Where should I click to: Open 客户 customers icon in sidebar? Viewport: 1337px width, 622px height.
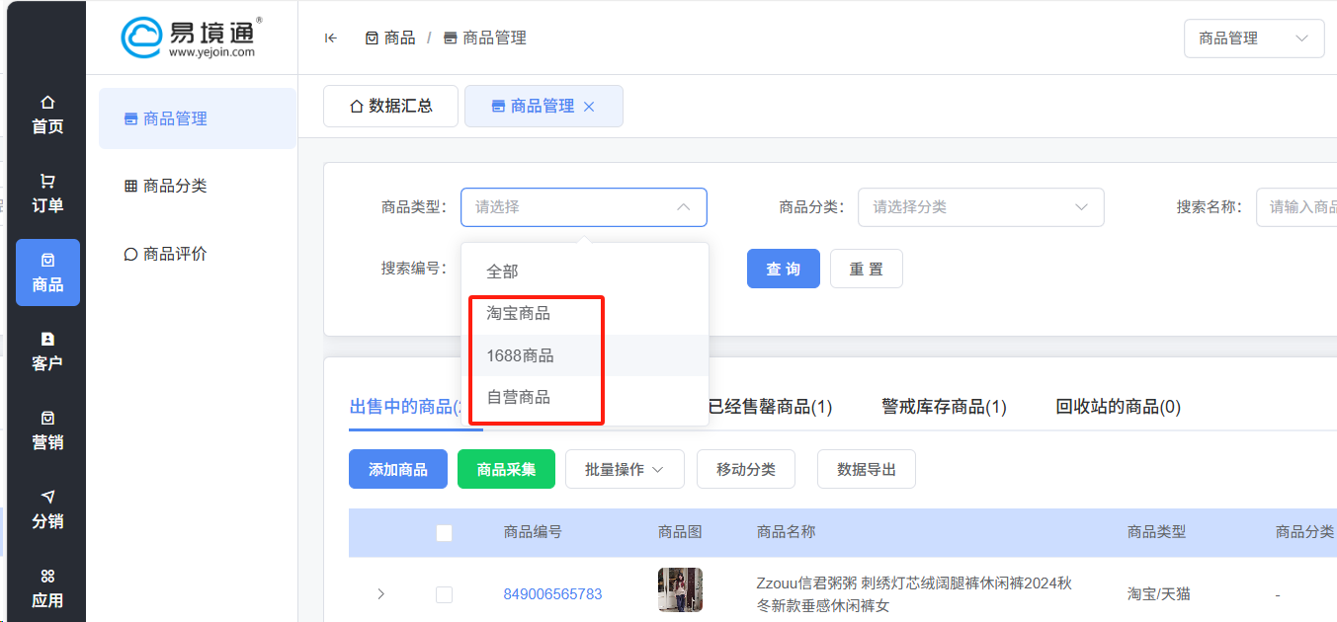point(47,340)
